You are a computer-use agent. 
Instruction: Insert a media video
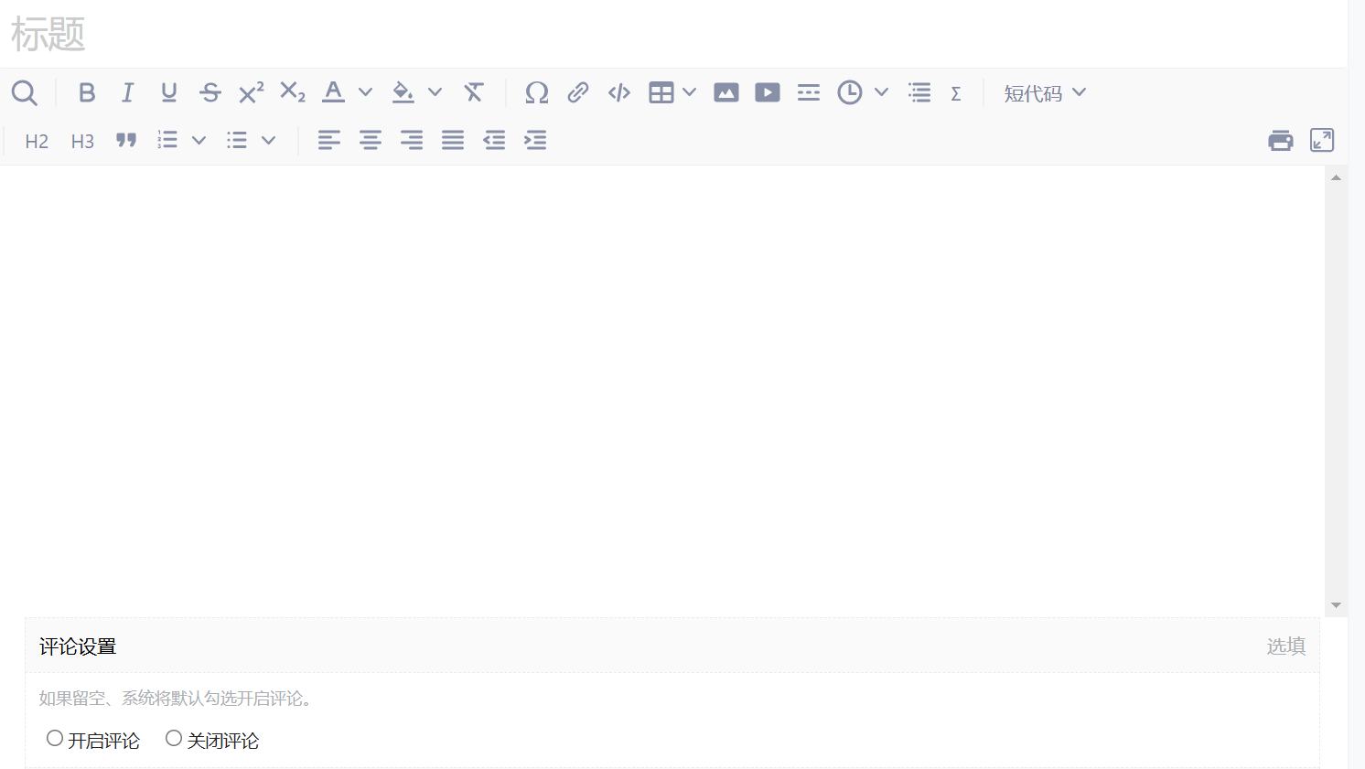[x=768, y=92]
